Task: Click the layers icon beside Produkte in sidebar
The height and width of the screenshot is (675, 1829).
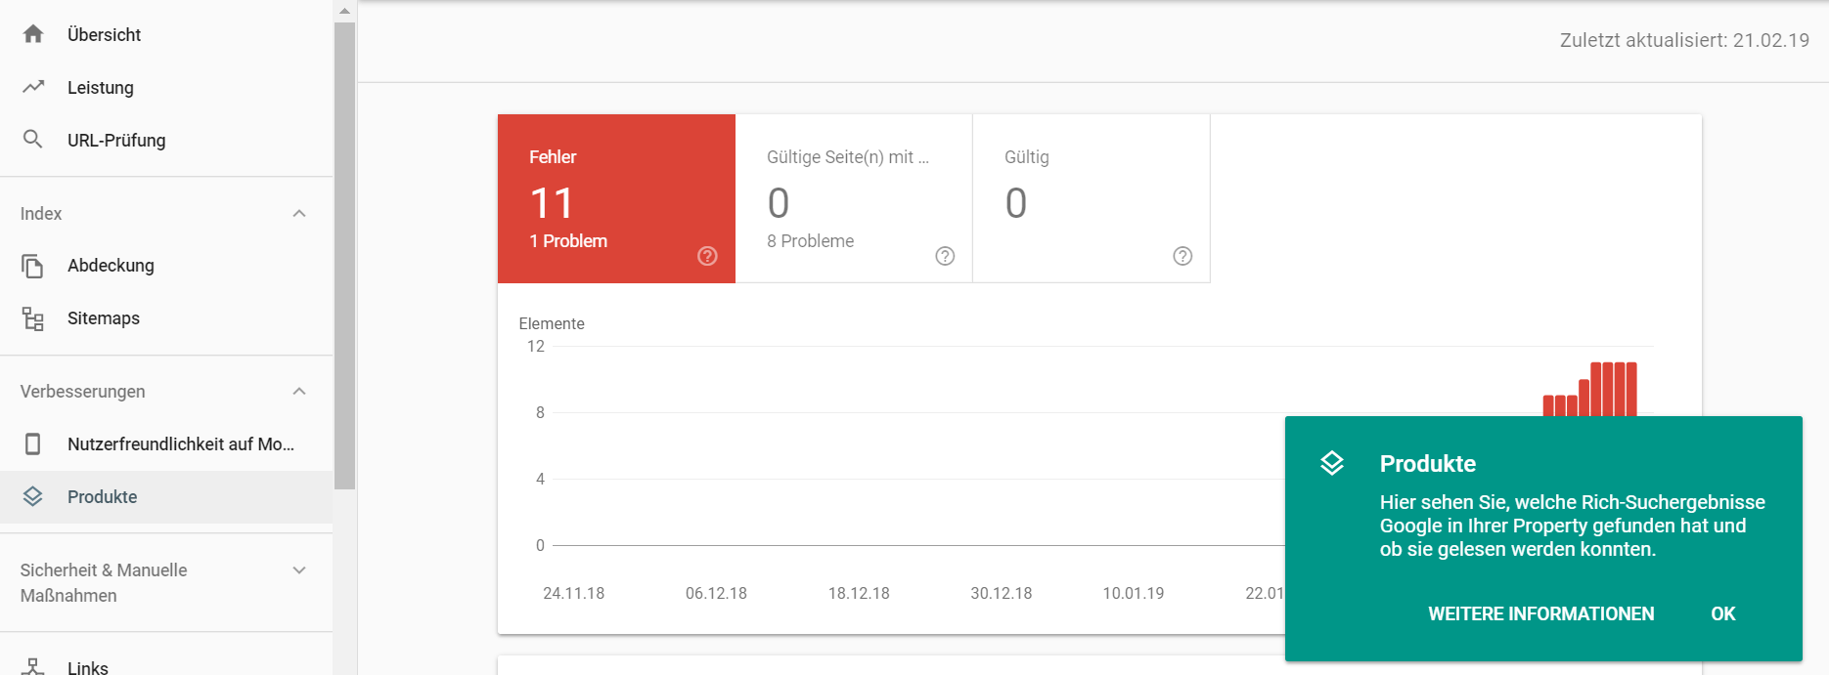Action: 33,496
